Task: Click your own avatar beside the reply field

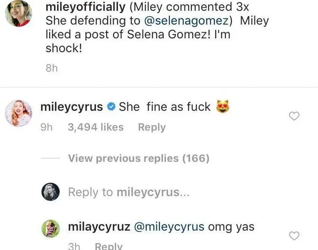Action: pyautogui.click(x=51, y=192)
